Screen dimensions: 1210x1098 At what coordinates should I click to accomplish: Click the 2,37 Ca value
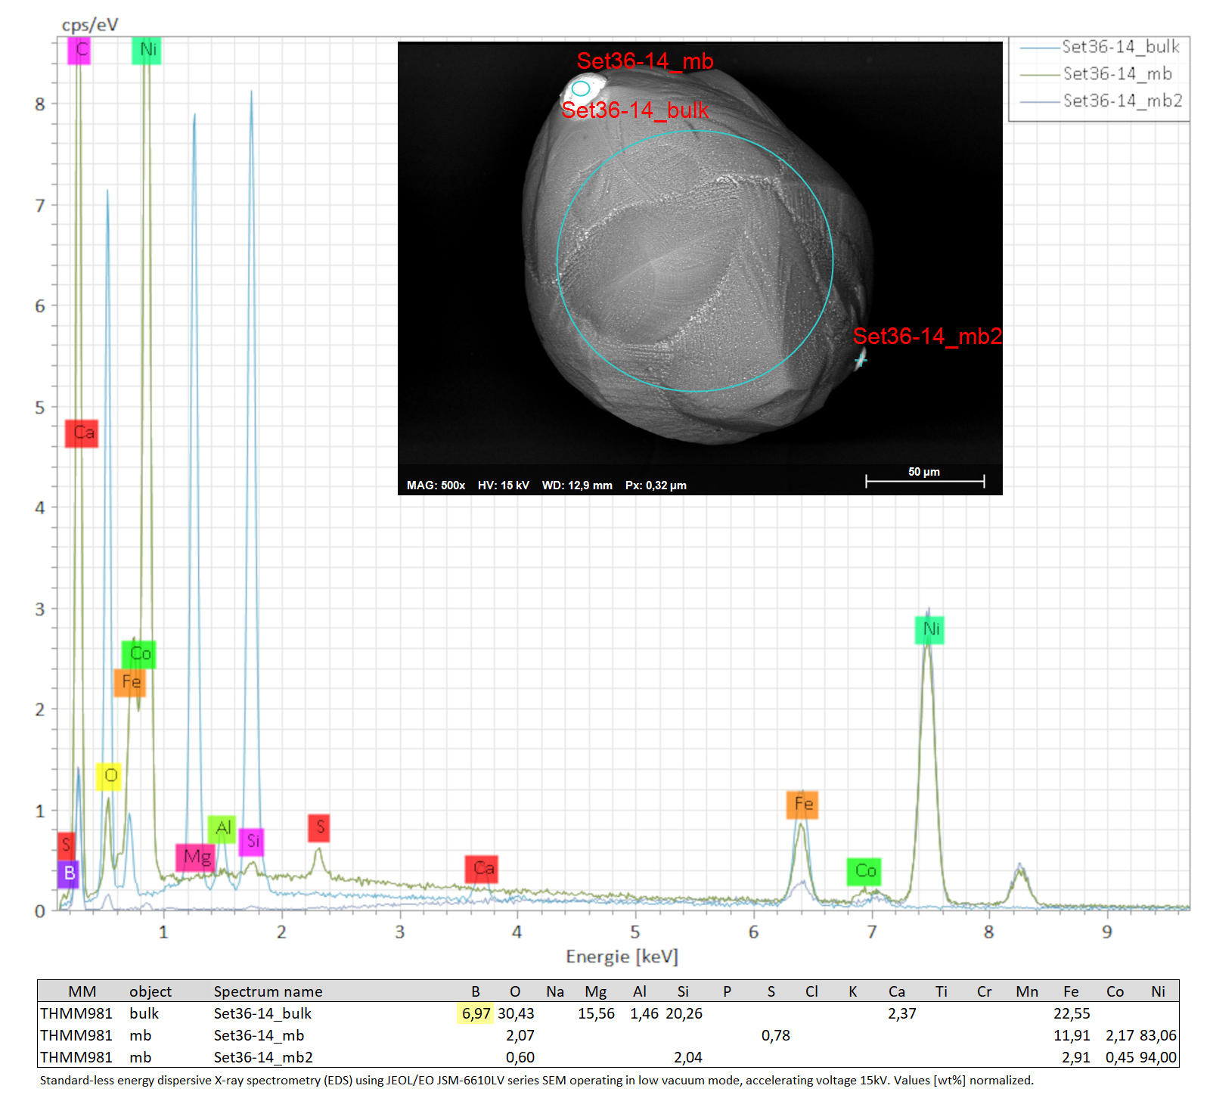tap(901, 1013)
